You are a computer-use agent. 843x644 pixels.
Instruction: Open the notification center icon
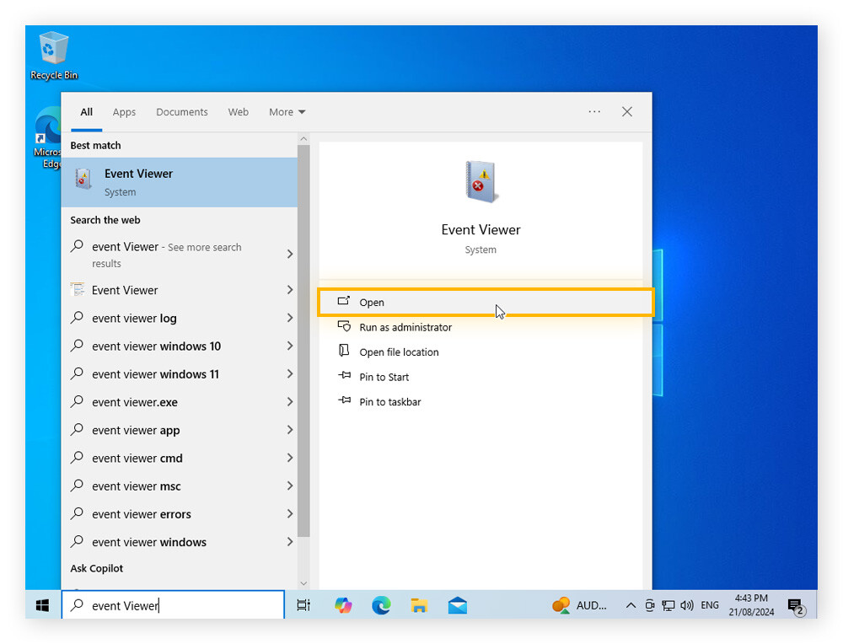click(796, 605)
